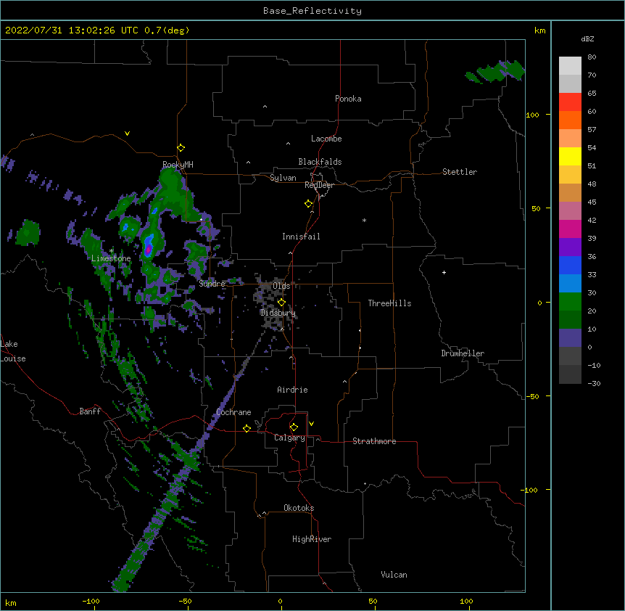Click the green 30 dBZ legend swatch

[x=570, y=302]
